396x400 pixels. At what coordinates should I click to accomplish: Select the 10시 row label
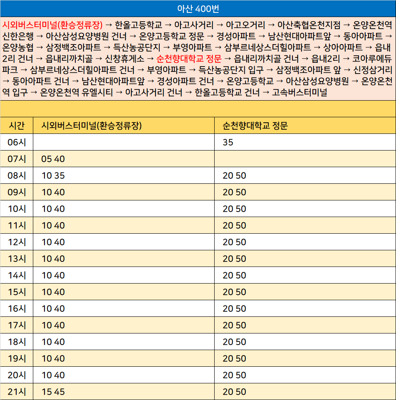(17, 209)
